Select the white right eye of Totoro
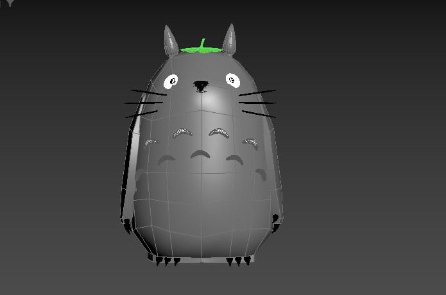The image size is (446, 295). coord(233,80)
